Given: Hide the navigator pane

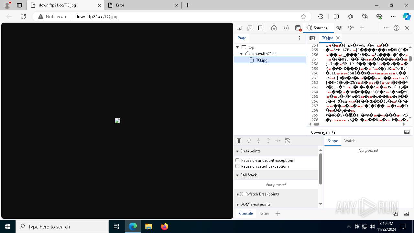Looking at the screenshot, I should pos(312,38).
